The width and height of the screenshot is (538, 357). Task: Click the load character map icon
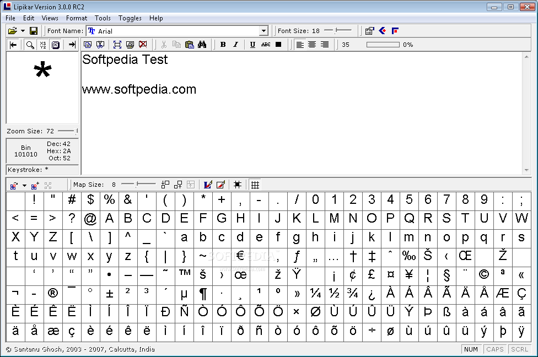click(x=13, y=185)
